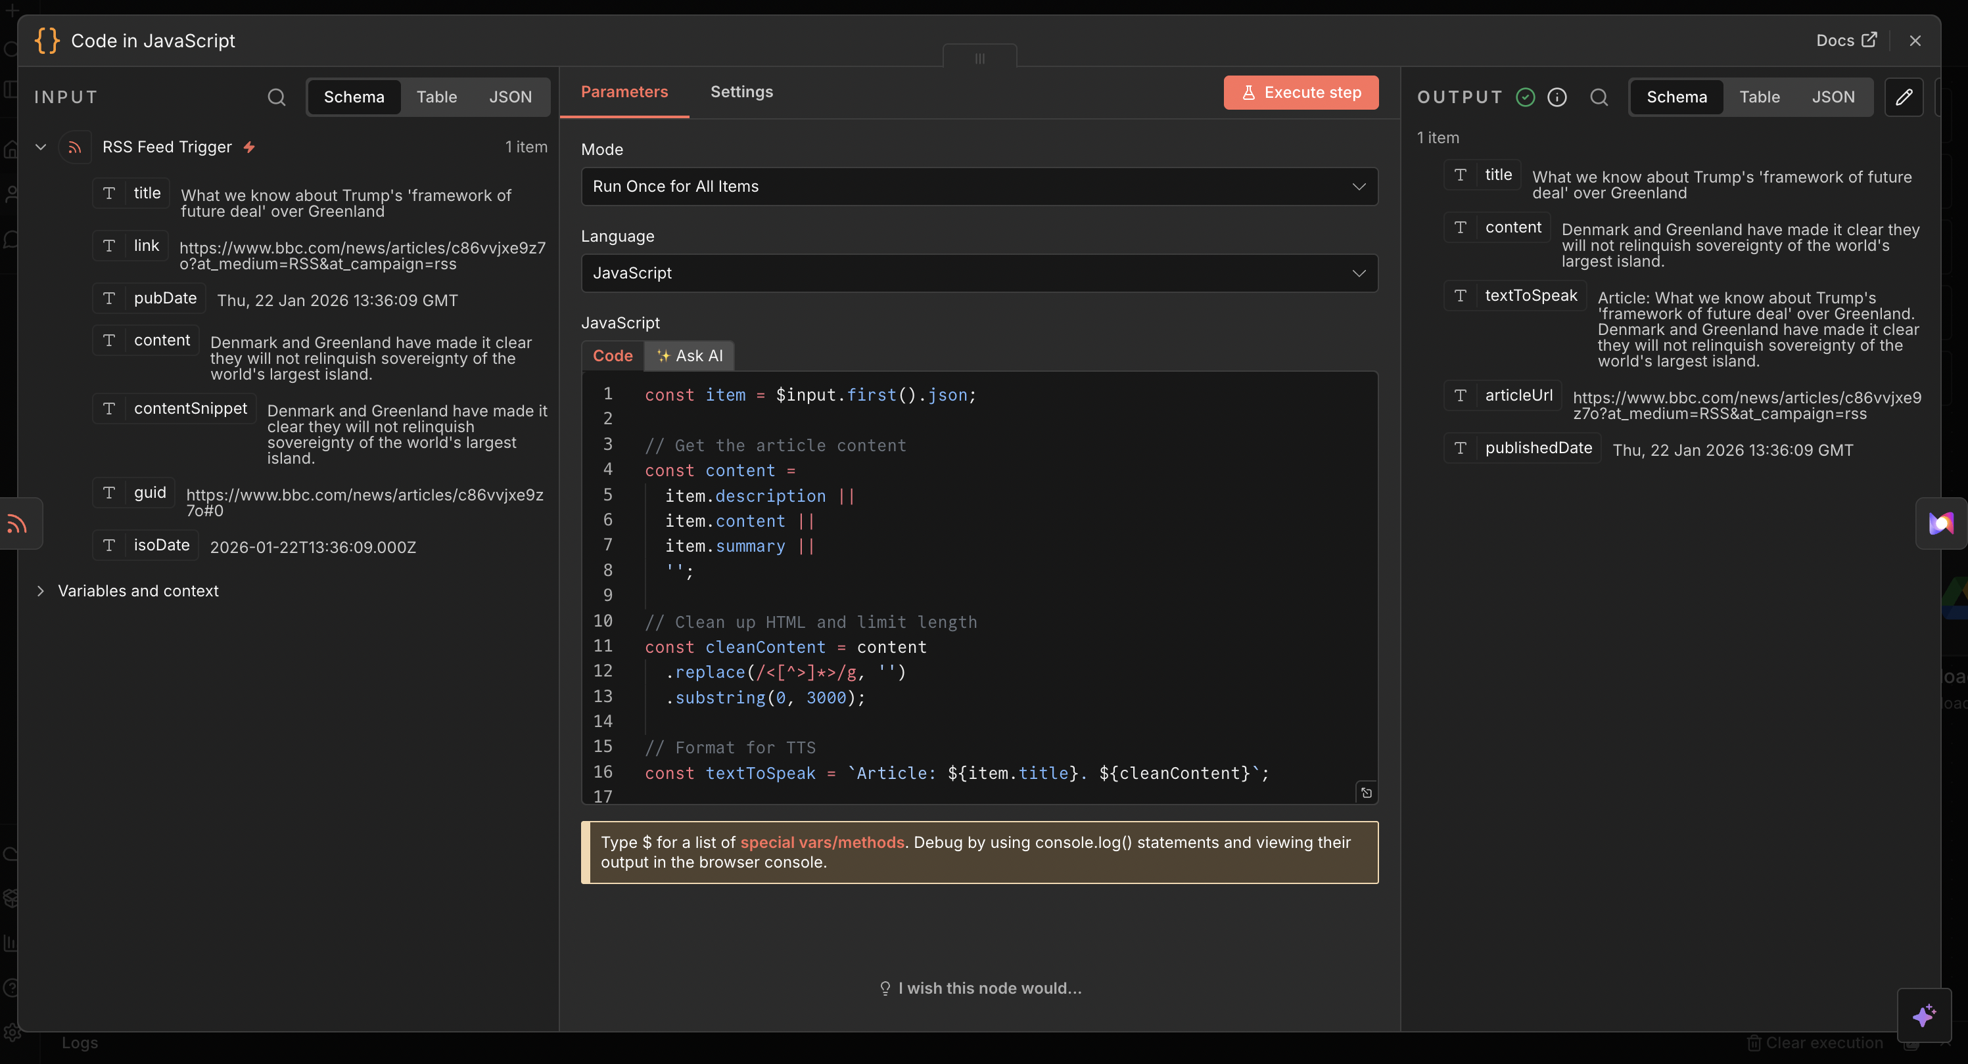1968x1064 pixels.
Task: Click the special vars/methods link
Action: pos(822,842)
